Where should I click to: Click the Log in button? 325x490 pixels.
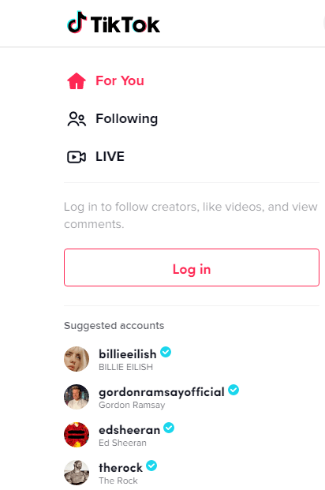coord(192,267)
